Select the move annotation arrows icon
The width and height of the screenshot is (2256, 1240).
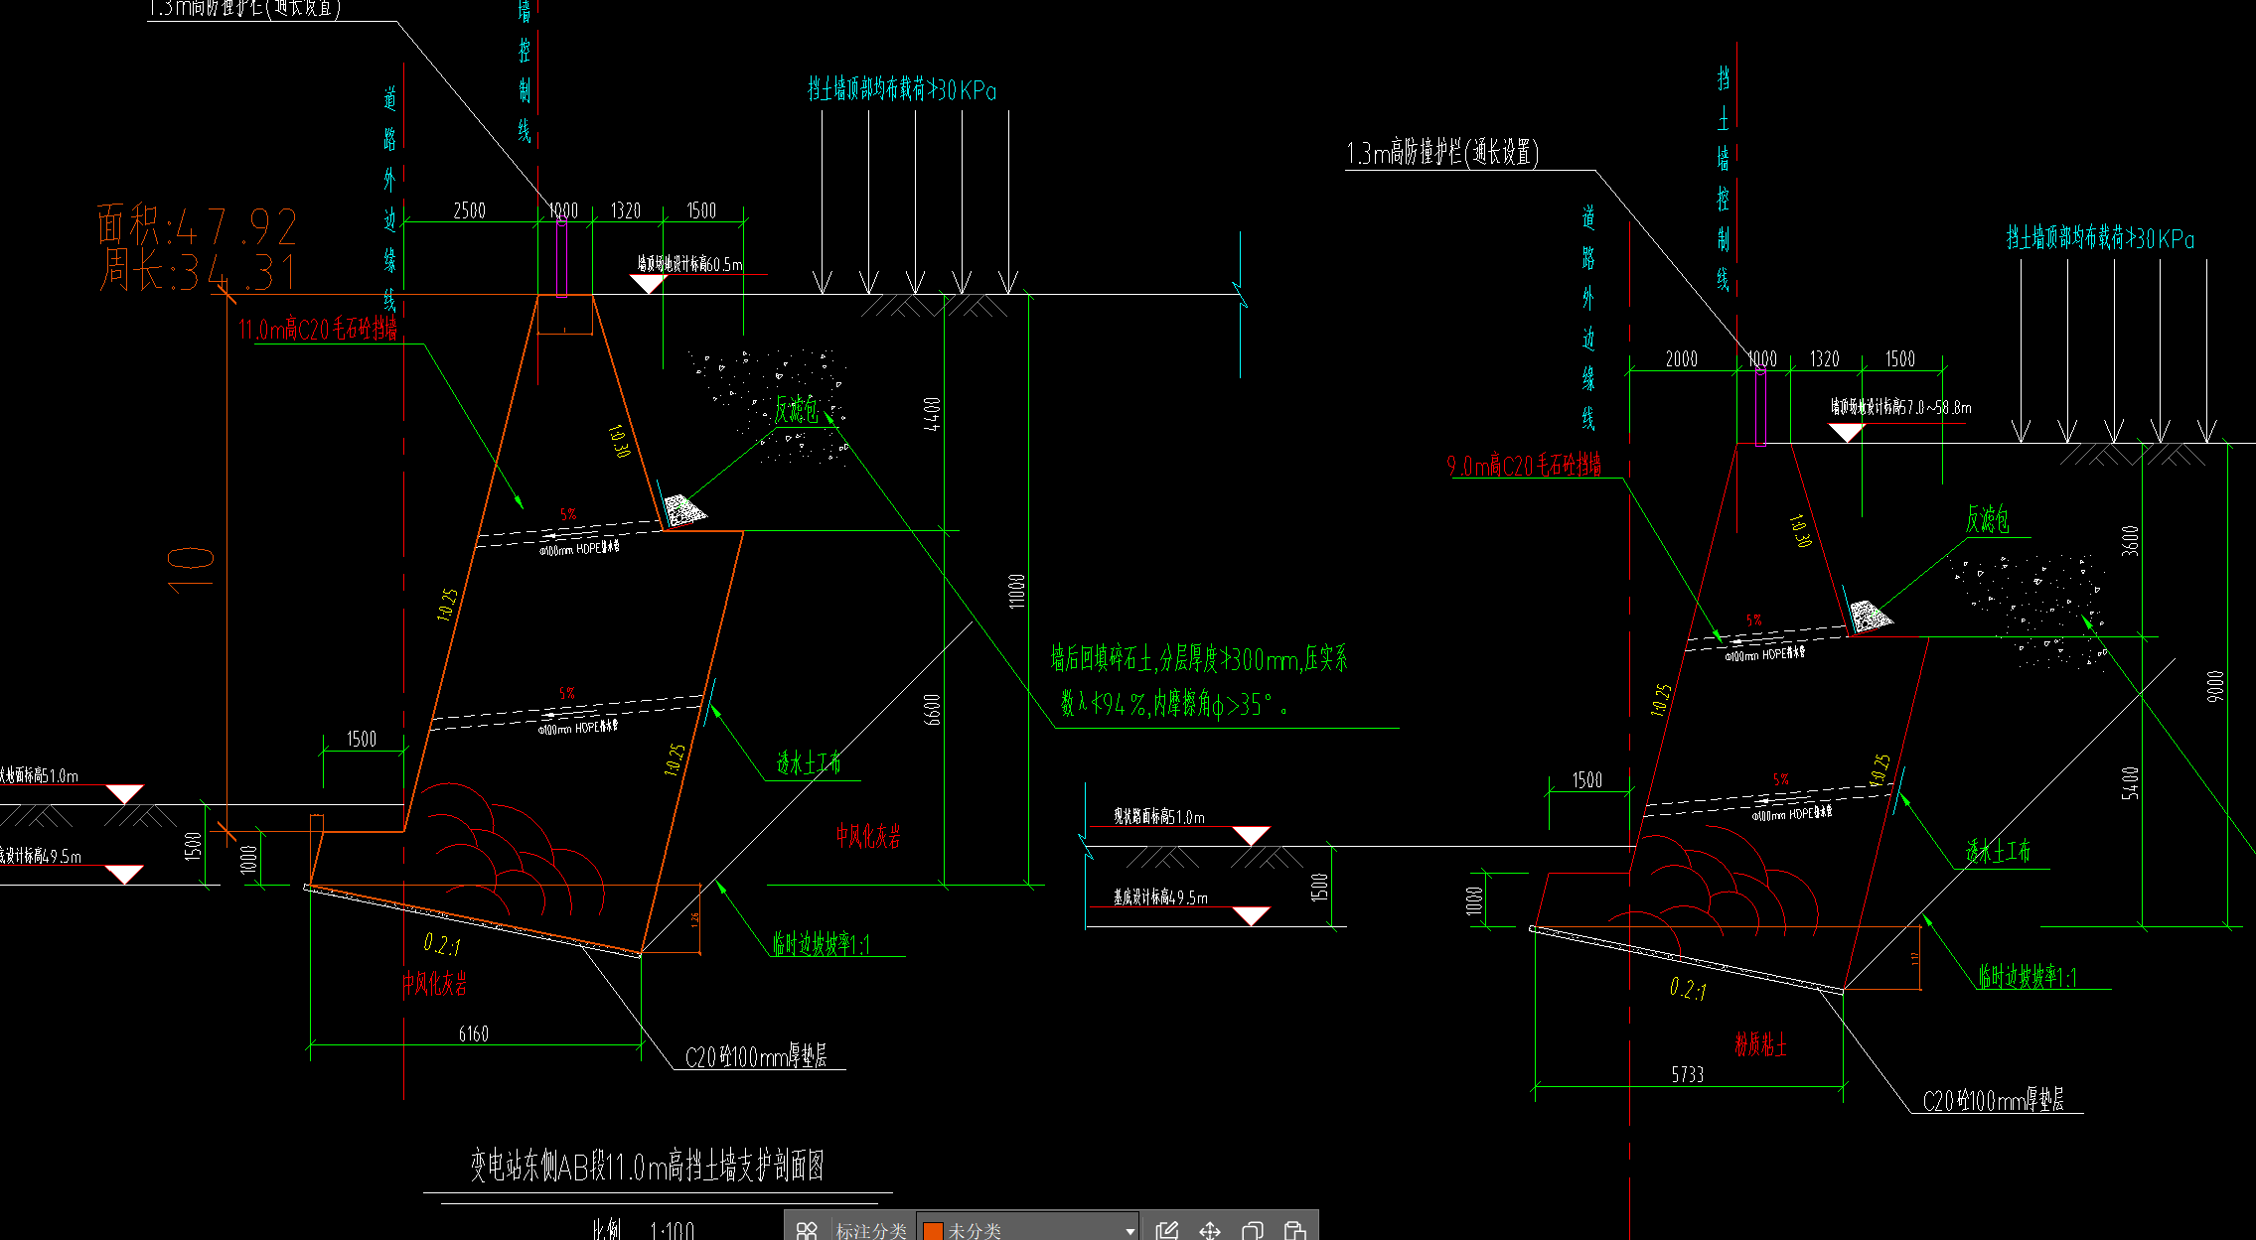[x=1210, y=1230]
